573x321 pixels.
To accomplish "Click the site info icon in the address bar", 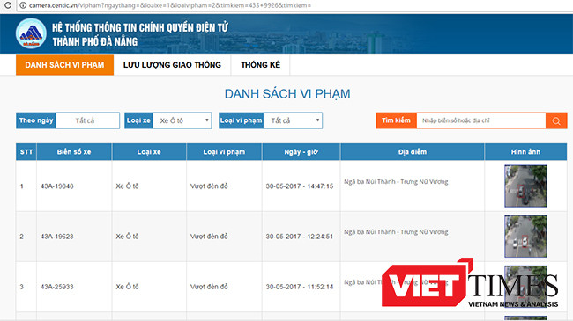I will (23, 5).
